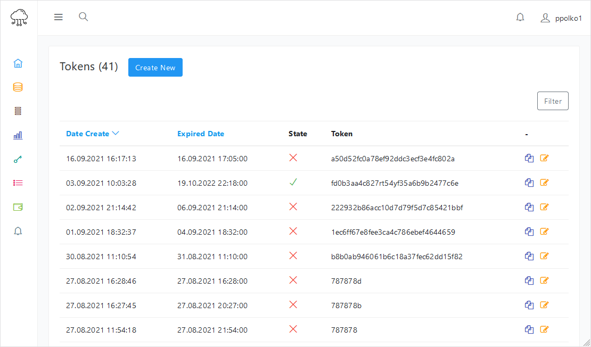Edit token a50d52fc0a78ef92ddc3ecf3e4fc802a
The height and width of the screenshot is (347, 591).
(544, 158)
